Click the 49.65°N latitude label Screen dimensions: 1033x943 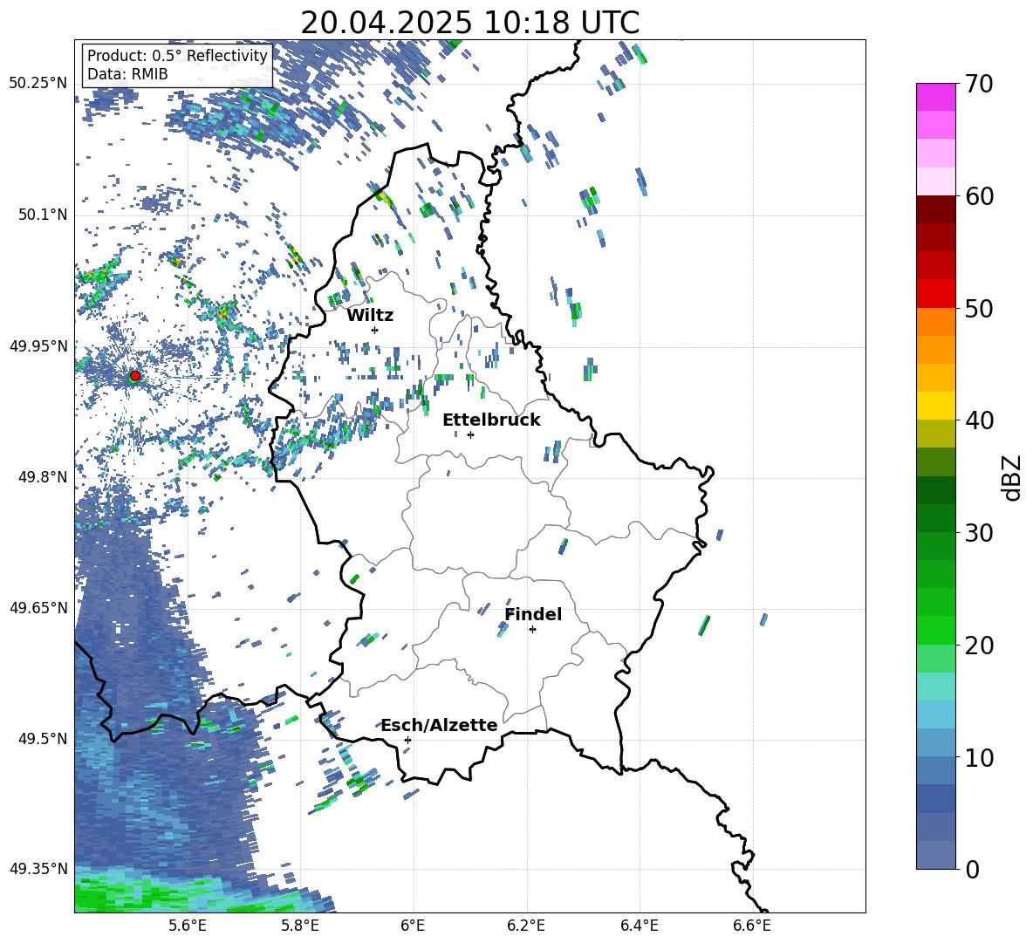point(38,608)
